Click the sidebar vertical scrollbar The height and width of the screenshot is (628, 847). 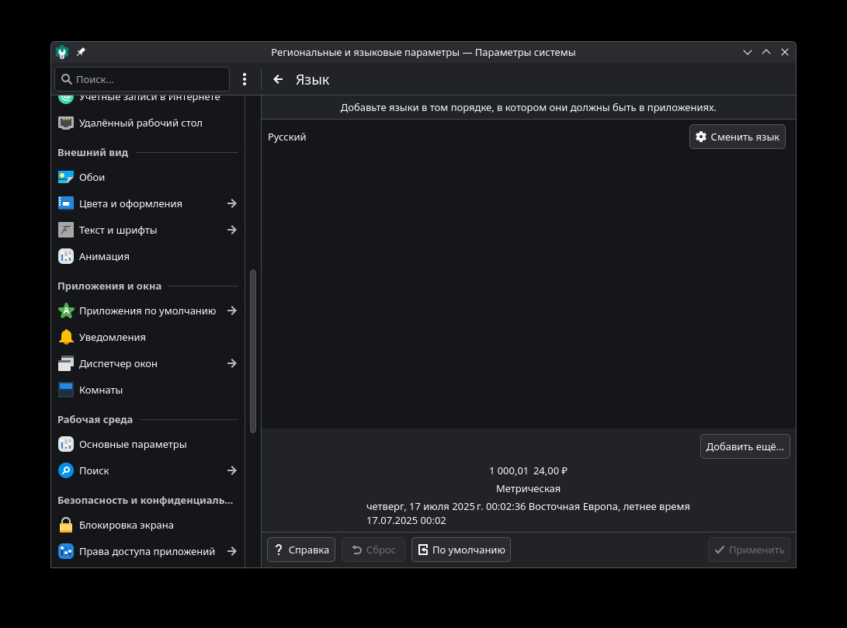pyautogui.click(x=252, y=351)
